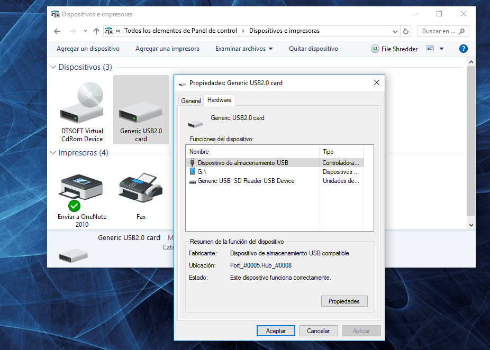Confirm the dialog with Aceptar

(276, 331)
